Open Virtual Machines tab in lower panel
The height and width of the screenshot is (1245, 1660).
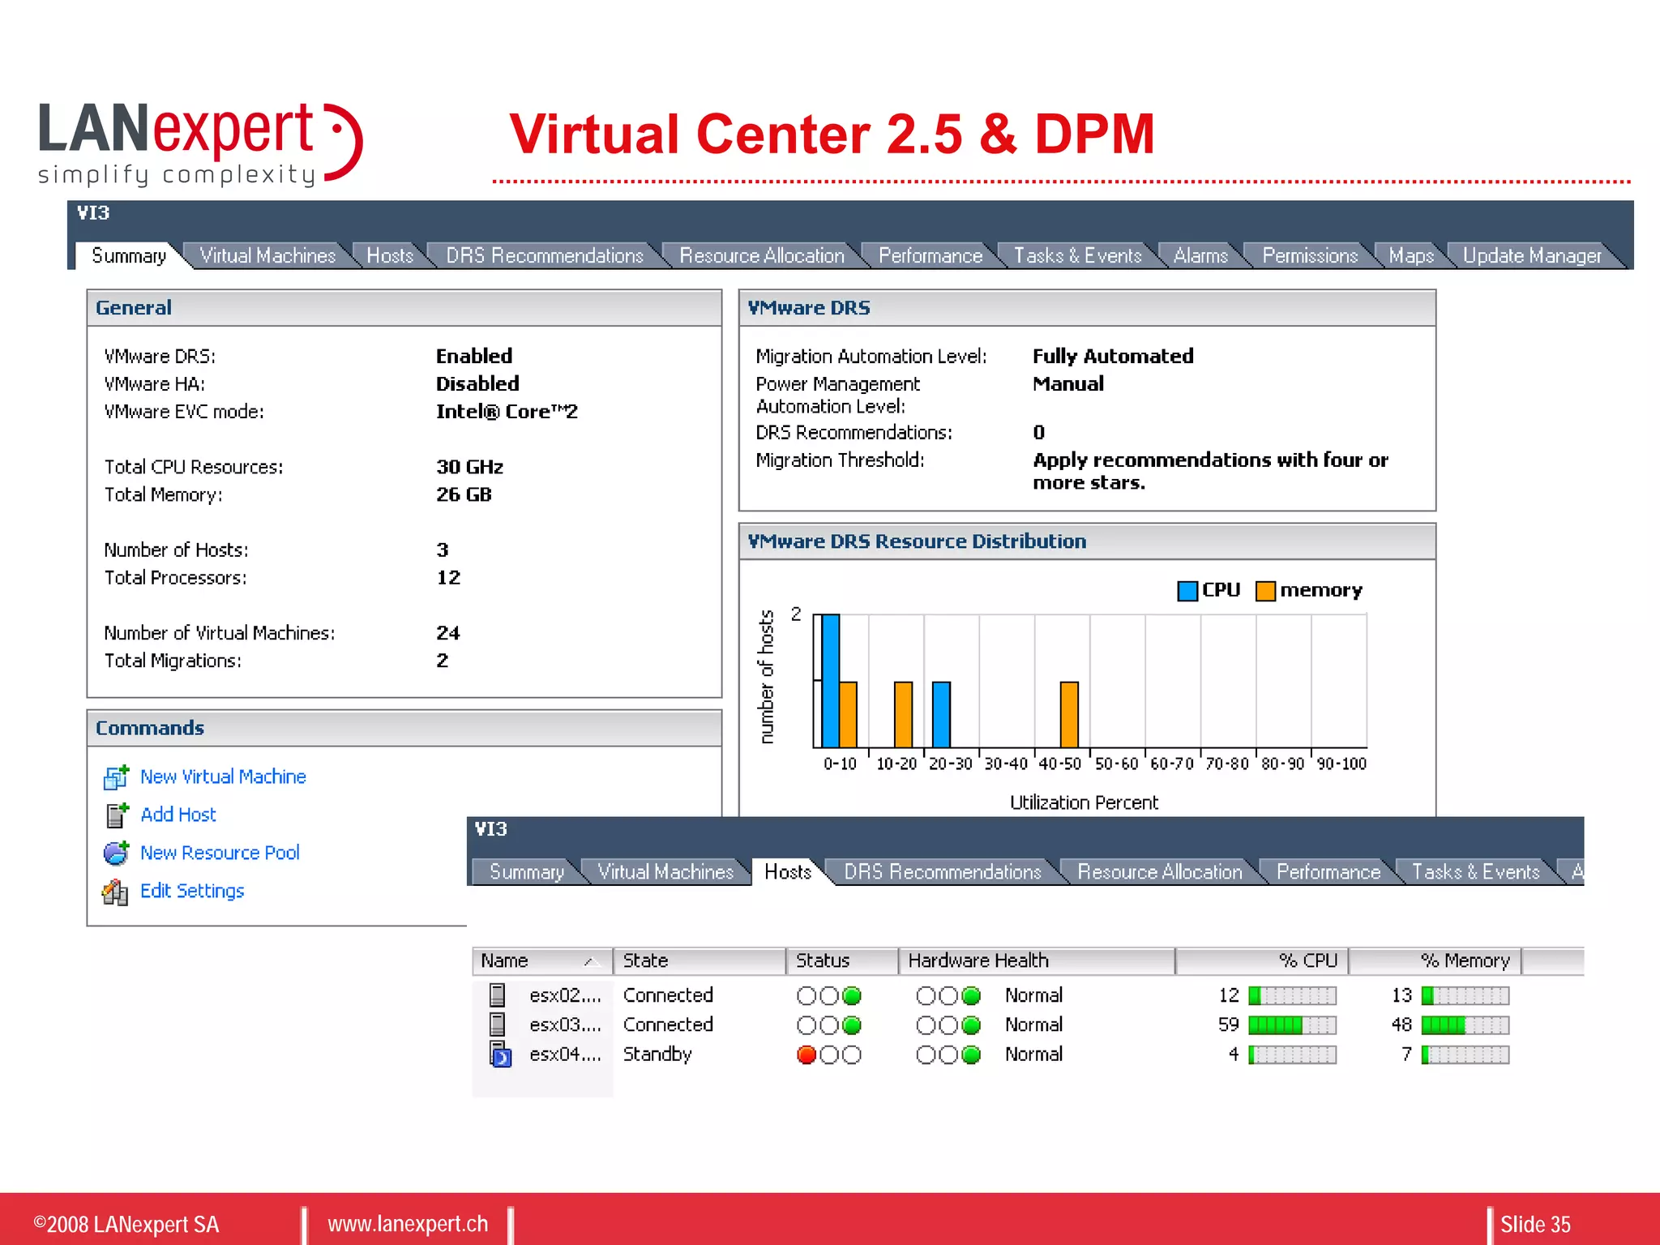tap(665, 871)
